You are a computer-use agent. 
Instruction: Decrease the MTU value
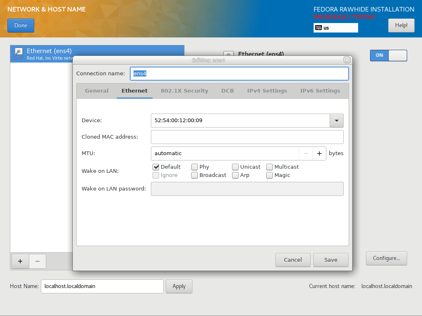pyautogui.click(x=306, y=153)
